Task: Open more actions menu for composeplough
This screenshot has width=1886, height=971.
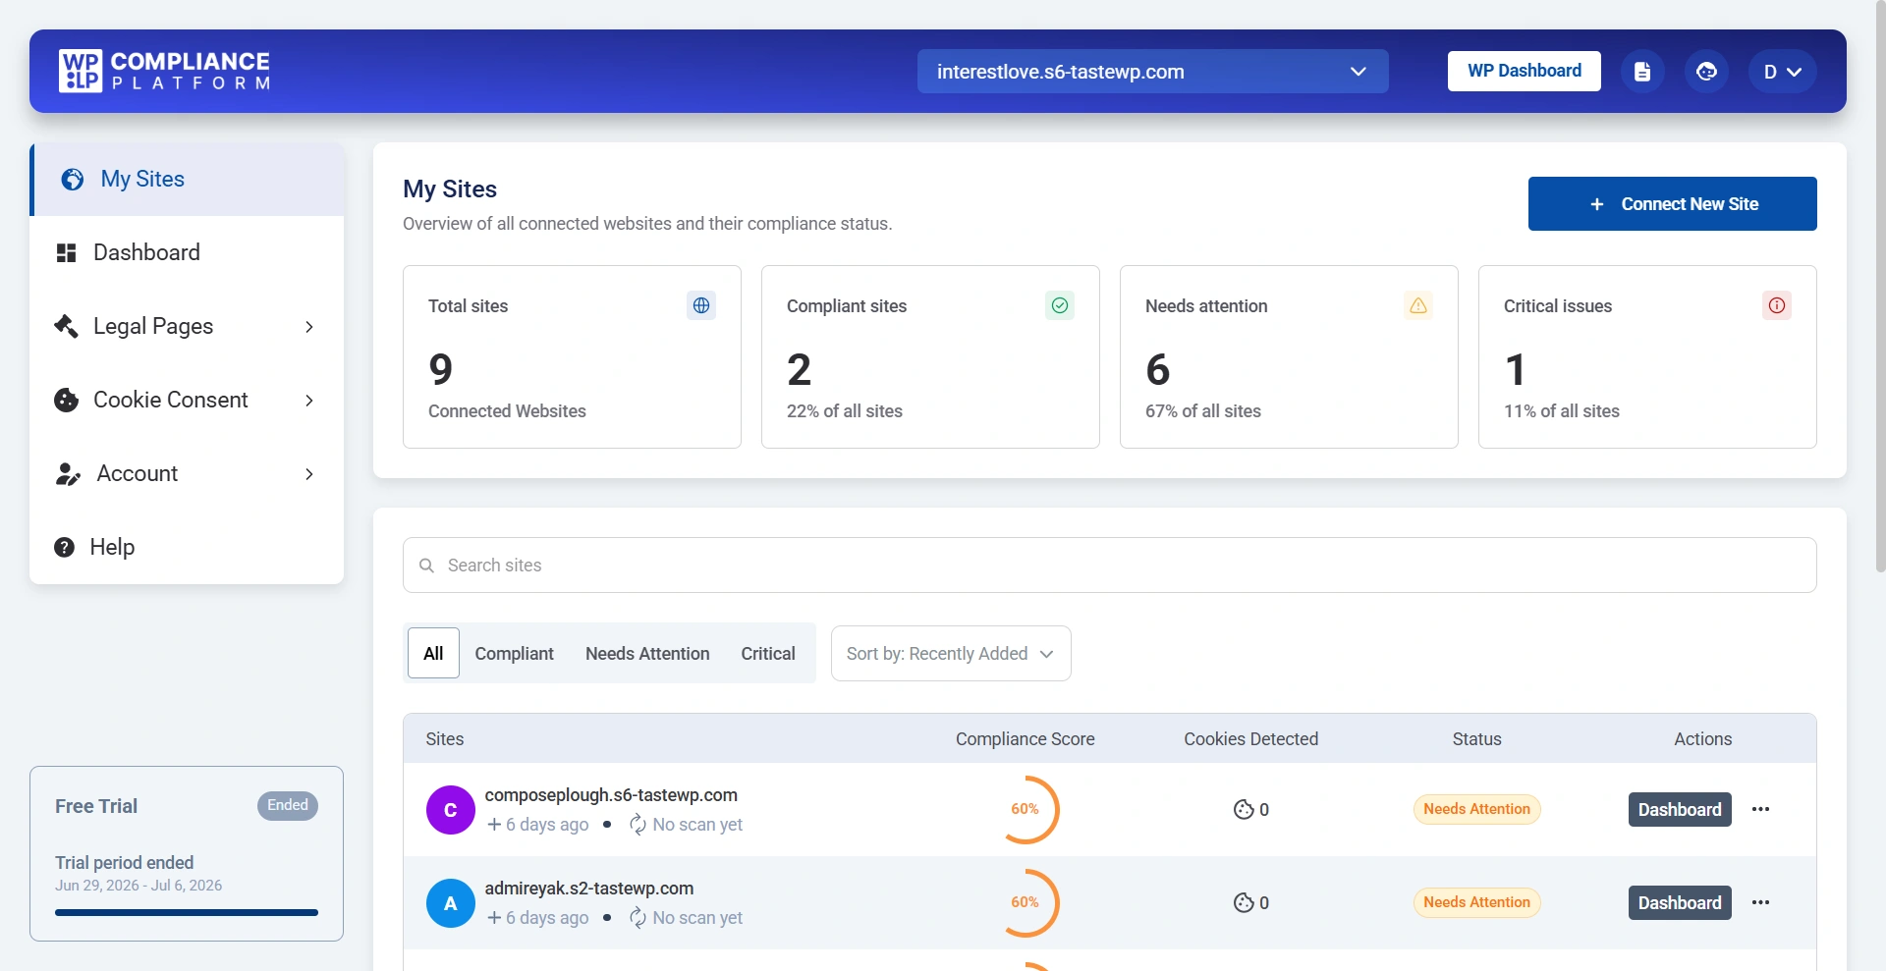Action: (1761, 810)
